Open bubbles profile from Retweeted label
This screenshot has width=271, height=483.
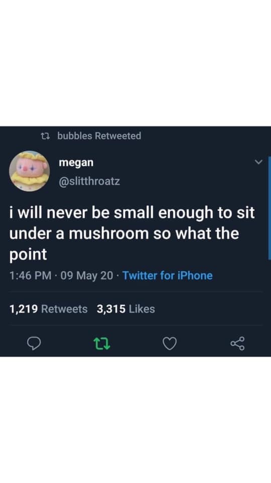tap(75, 135)
